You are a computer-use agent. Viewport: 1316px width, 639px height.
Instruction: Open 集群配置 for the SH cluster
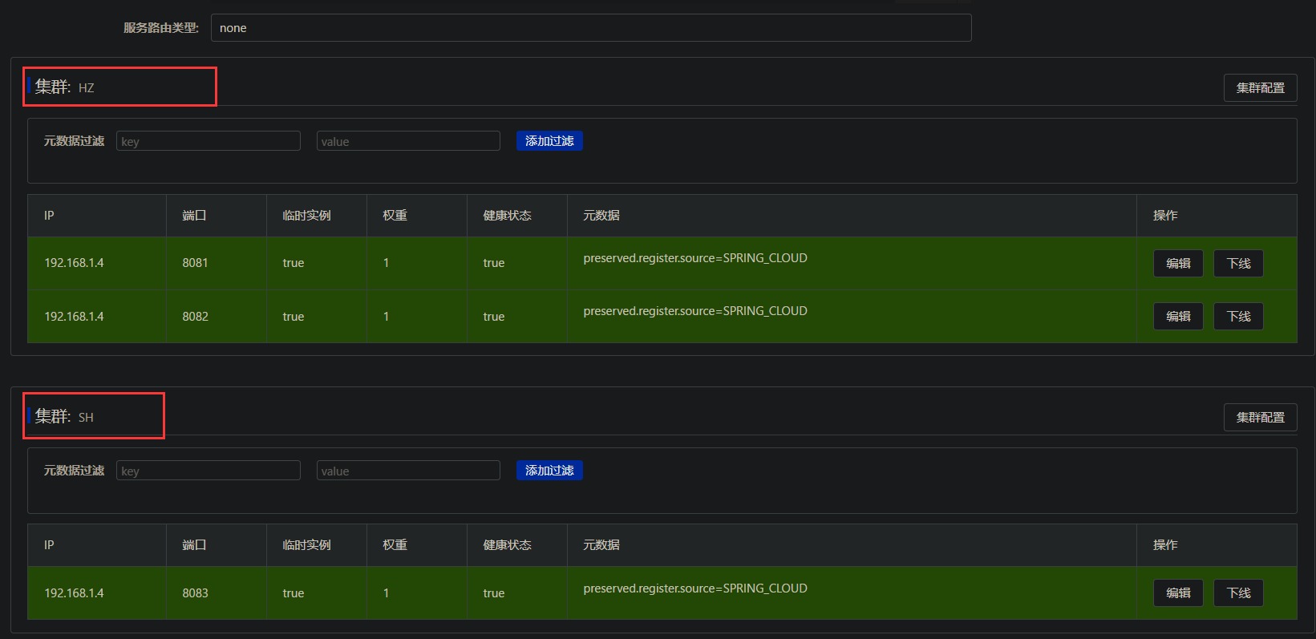pyautogui.click(x=1260, y=418)
